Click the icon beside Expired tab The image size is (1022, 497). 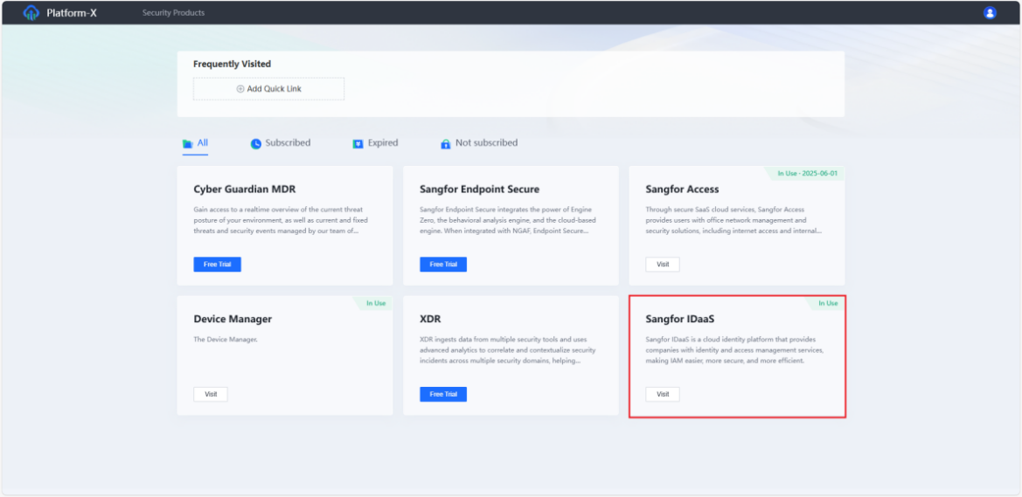(358, 143)
